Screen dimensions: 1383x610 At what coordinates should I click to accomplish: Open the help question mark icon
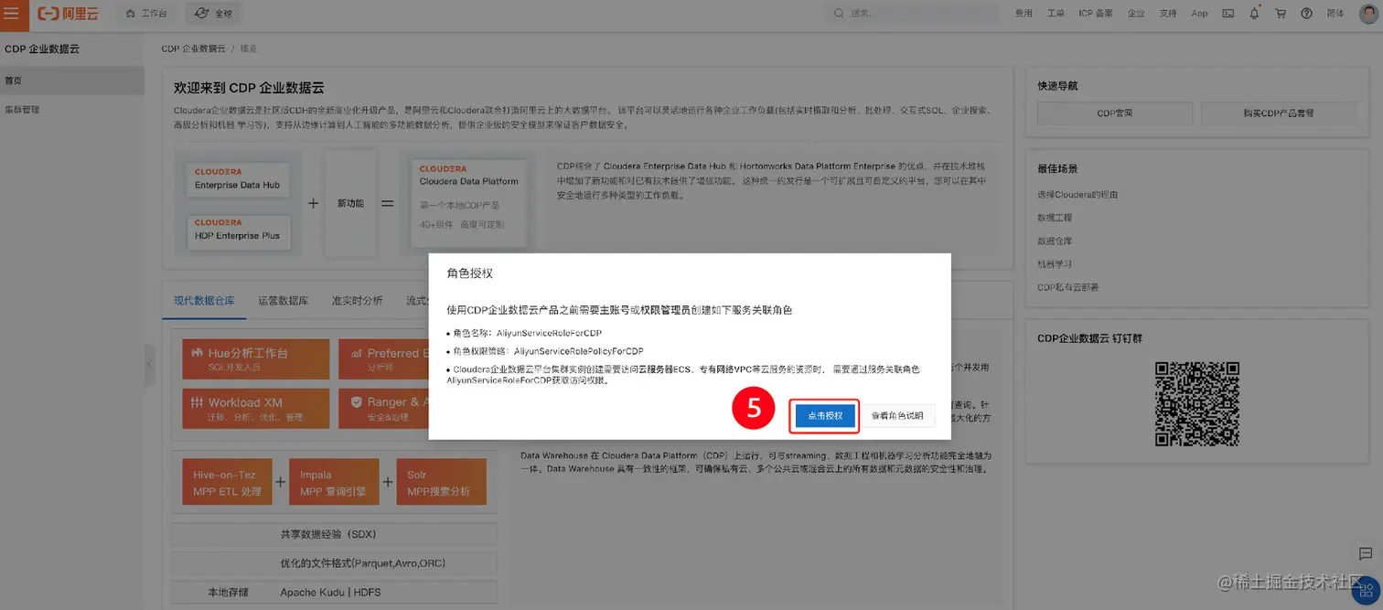pos(1306,14)
